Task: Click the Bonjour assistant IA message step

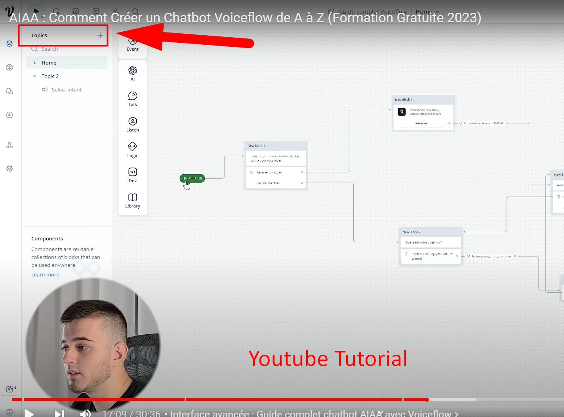Action: click(276, 158)
